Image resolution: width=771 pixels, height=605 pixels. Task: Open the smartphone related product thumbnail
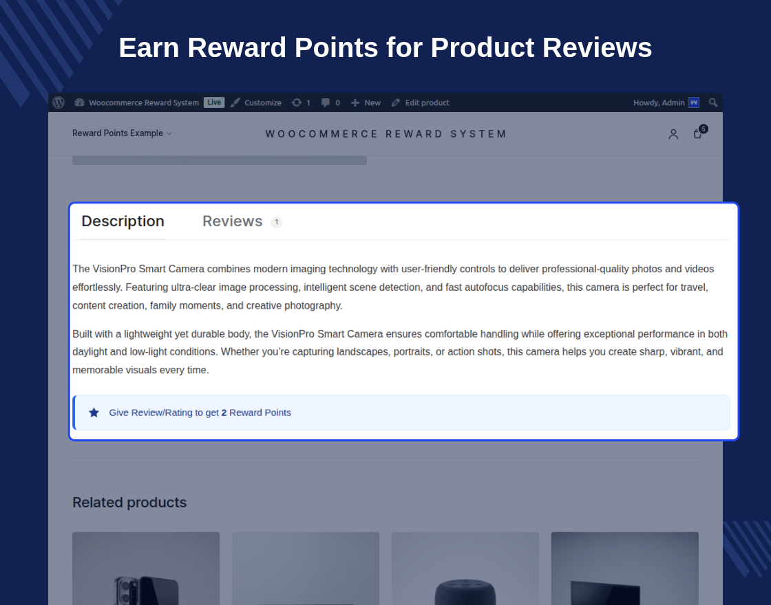pos(146,568)
